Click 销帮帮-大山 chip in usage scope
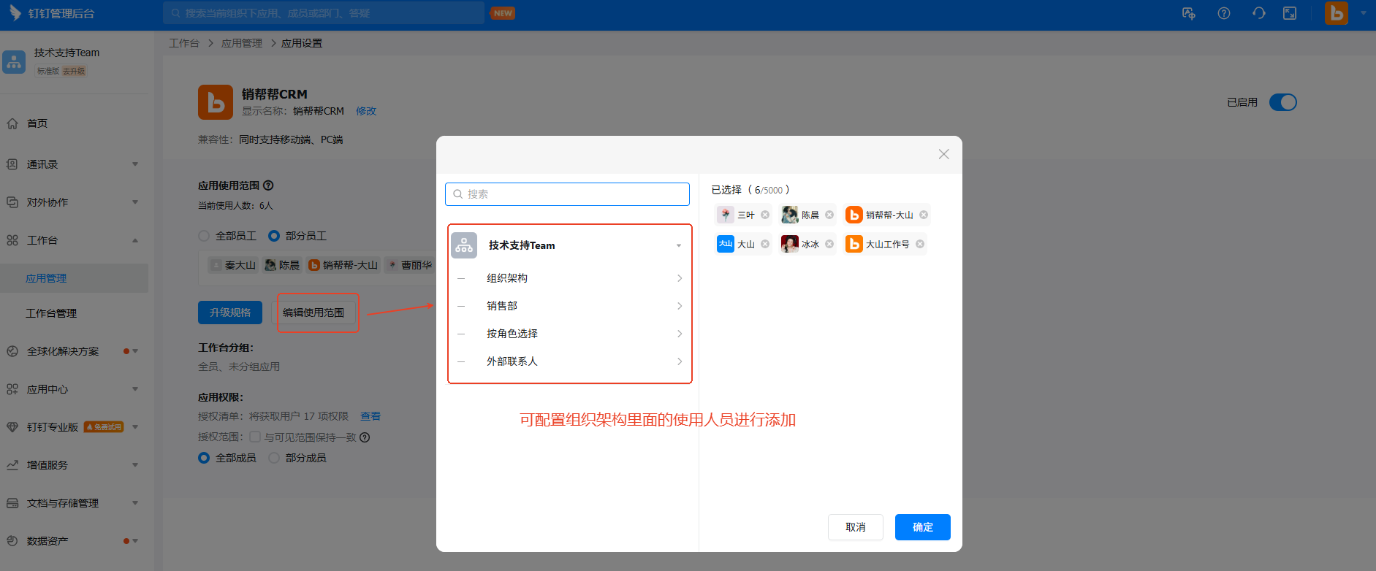The height and width of the screenshot is (571, 1376). point(343,265)
